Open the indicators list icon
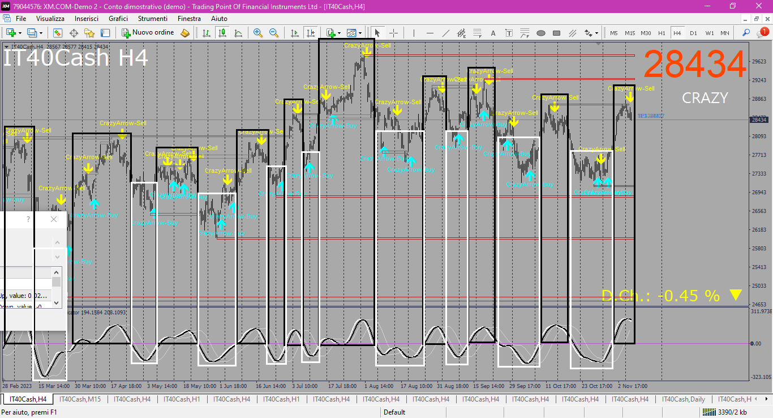The height and width of the screenshot is (418, 773). pyautogui.click(x=330, y=33)
